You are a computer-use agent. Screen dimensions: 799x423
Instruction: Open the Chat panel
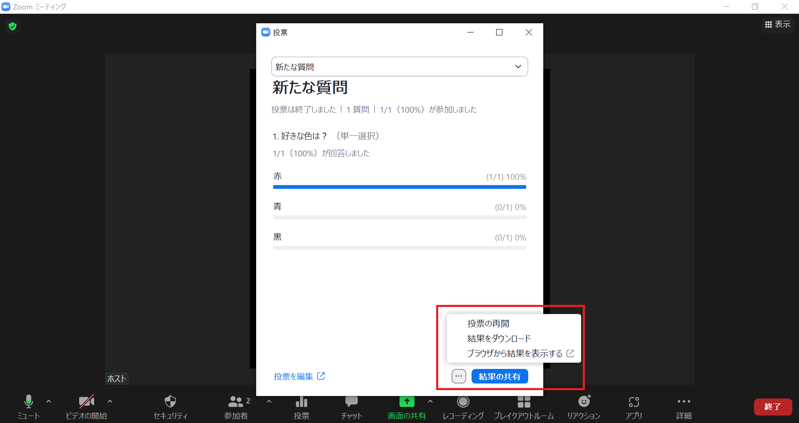pos(351,406)
